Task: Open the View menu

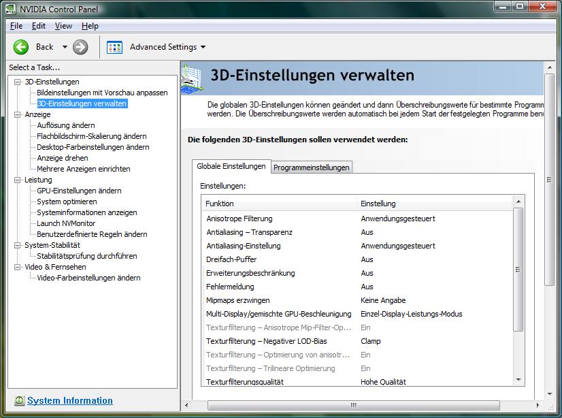Action: [x=63, y=26]
